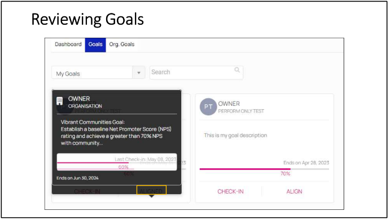Image resolution: width=390 pixels, height=220 pixels.
Task: Click the 70% progress bar
Action: (264, 169)
